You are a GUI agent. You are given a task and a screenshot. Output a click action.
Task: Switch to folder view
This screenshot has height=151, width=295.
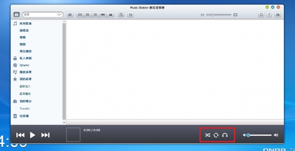(x=111, y=14)
